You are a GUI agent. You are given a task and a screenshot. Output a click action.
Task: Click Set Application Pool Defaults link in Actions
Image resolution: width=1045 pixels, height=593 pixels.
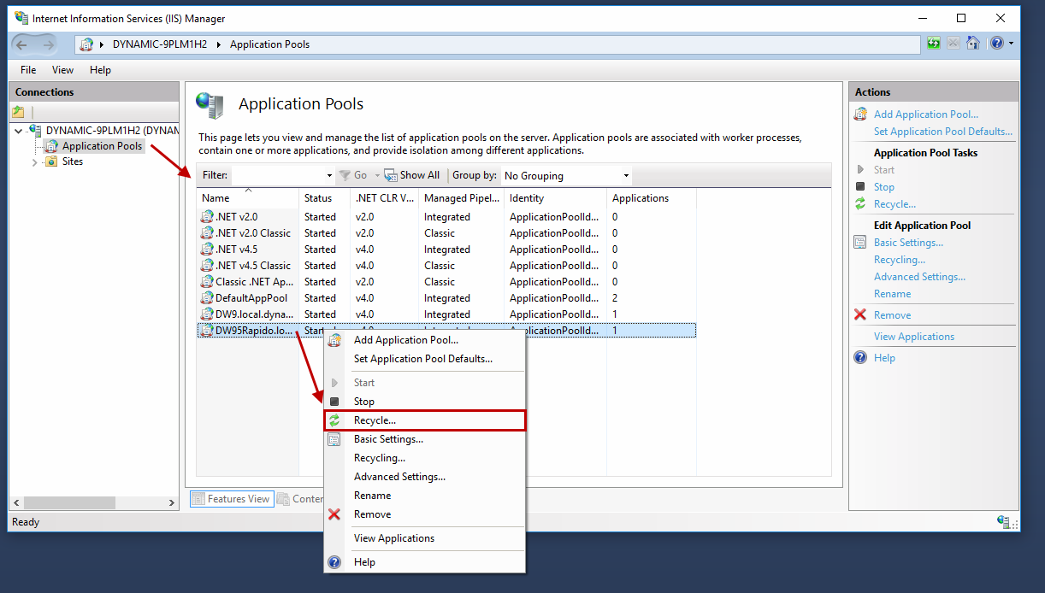pos(942,132)
